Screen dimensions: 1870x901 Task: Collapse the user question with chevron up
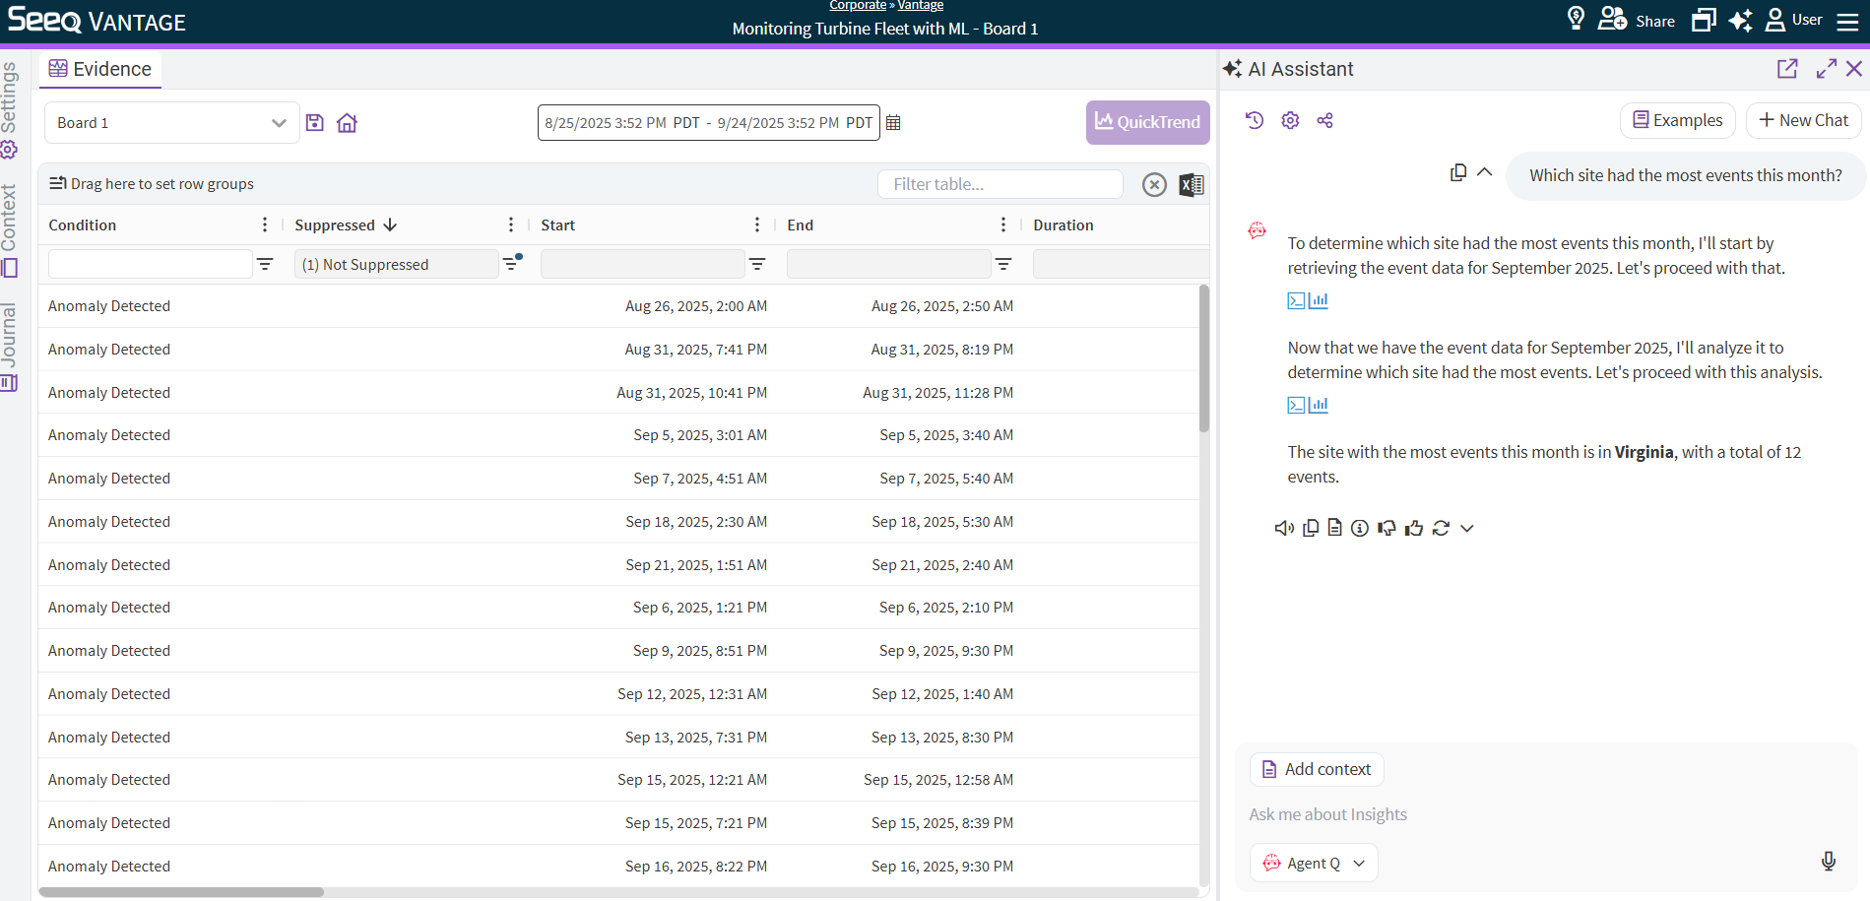point(1485,172)
